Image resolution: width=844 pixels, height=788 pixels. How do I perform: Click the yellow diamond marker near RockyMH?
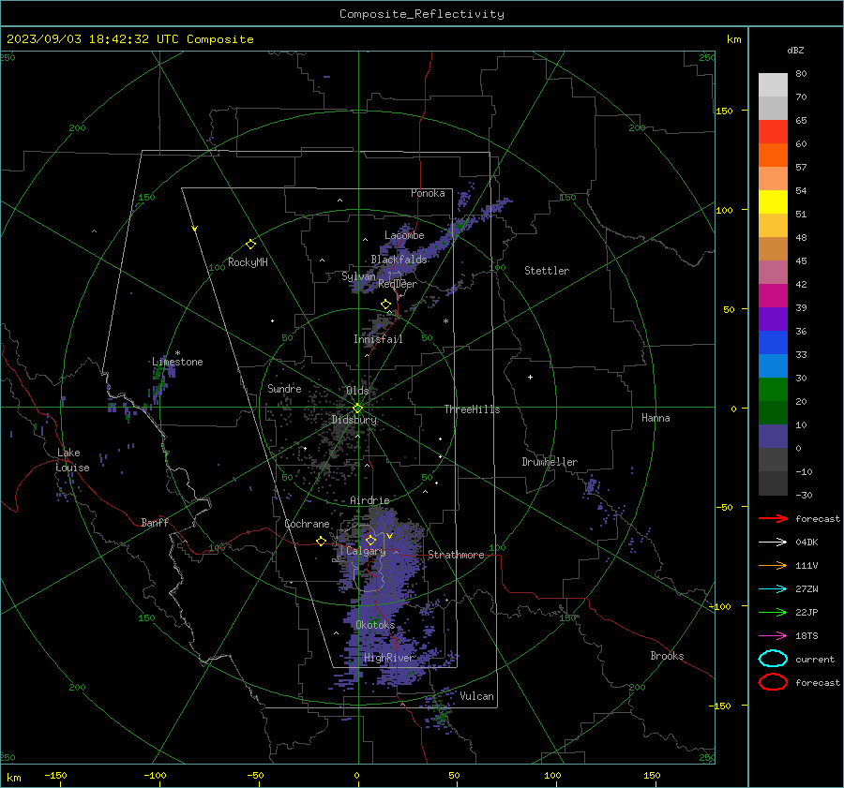250,245
